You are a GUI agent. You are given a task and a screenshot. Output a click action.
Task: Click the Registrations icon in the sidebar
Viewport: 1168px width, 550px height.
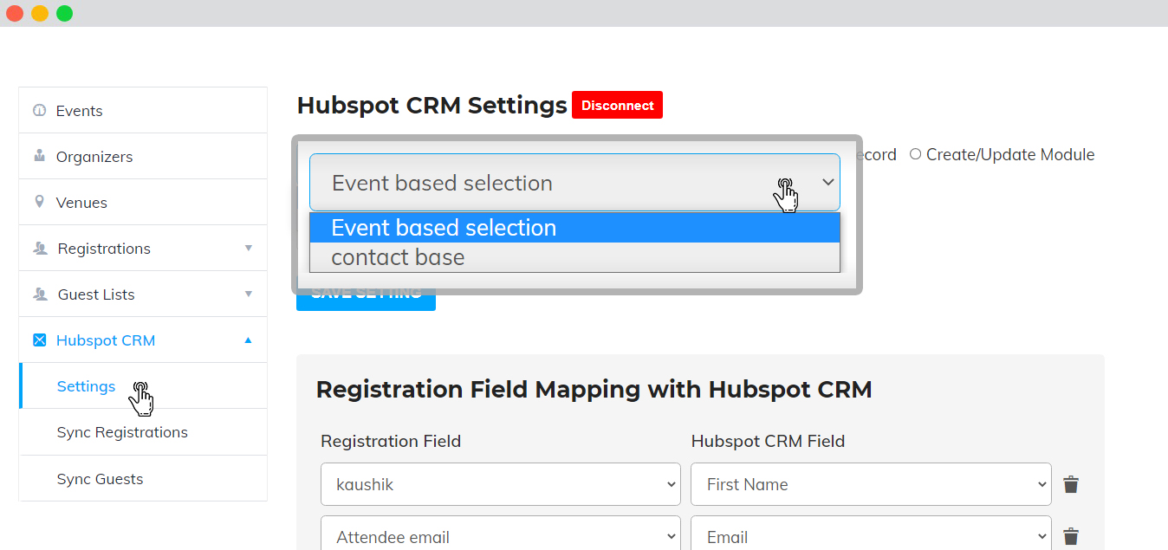pyautogui.click(x=40, y=249)
